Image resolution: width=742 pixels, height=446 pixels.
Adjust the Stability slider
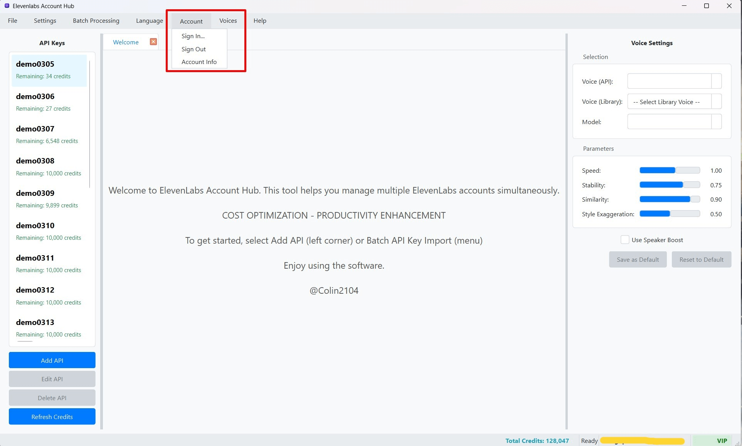pos(670,185)
